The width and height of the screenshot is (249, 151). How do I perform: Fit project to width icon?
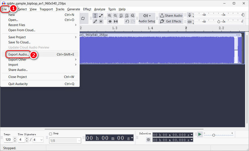pos(127,16)
